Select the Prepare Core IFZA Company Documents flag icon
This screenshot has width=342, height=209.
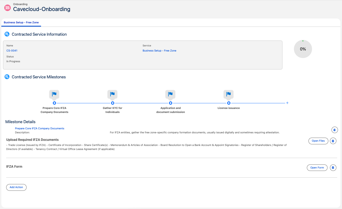tap(54, 94)
